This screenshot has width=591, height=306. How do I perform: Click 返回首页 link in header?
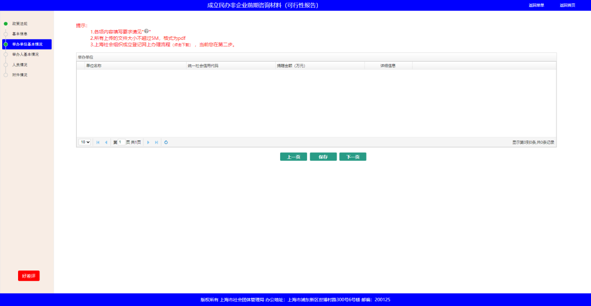click(x=567, y=5)
